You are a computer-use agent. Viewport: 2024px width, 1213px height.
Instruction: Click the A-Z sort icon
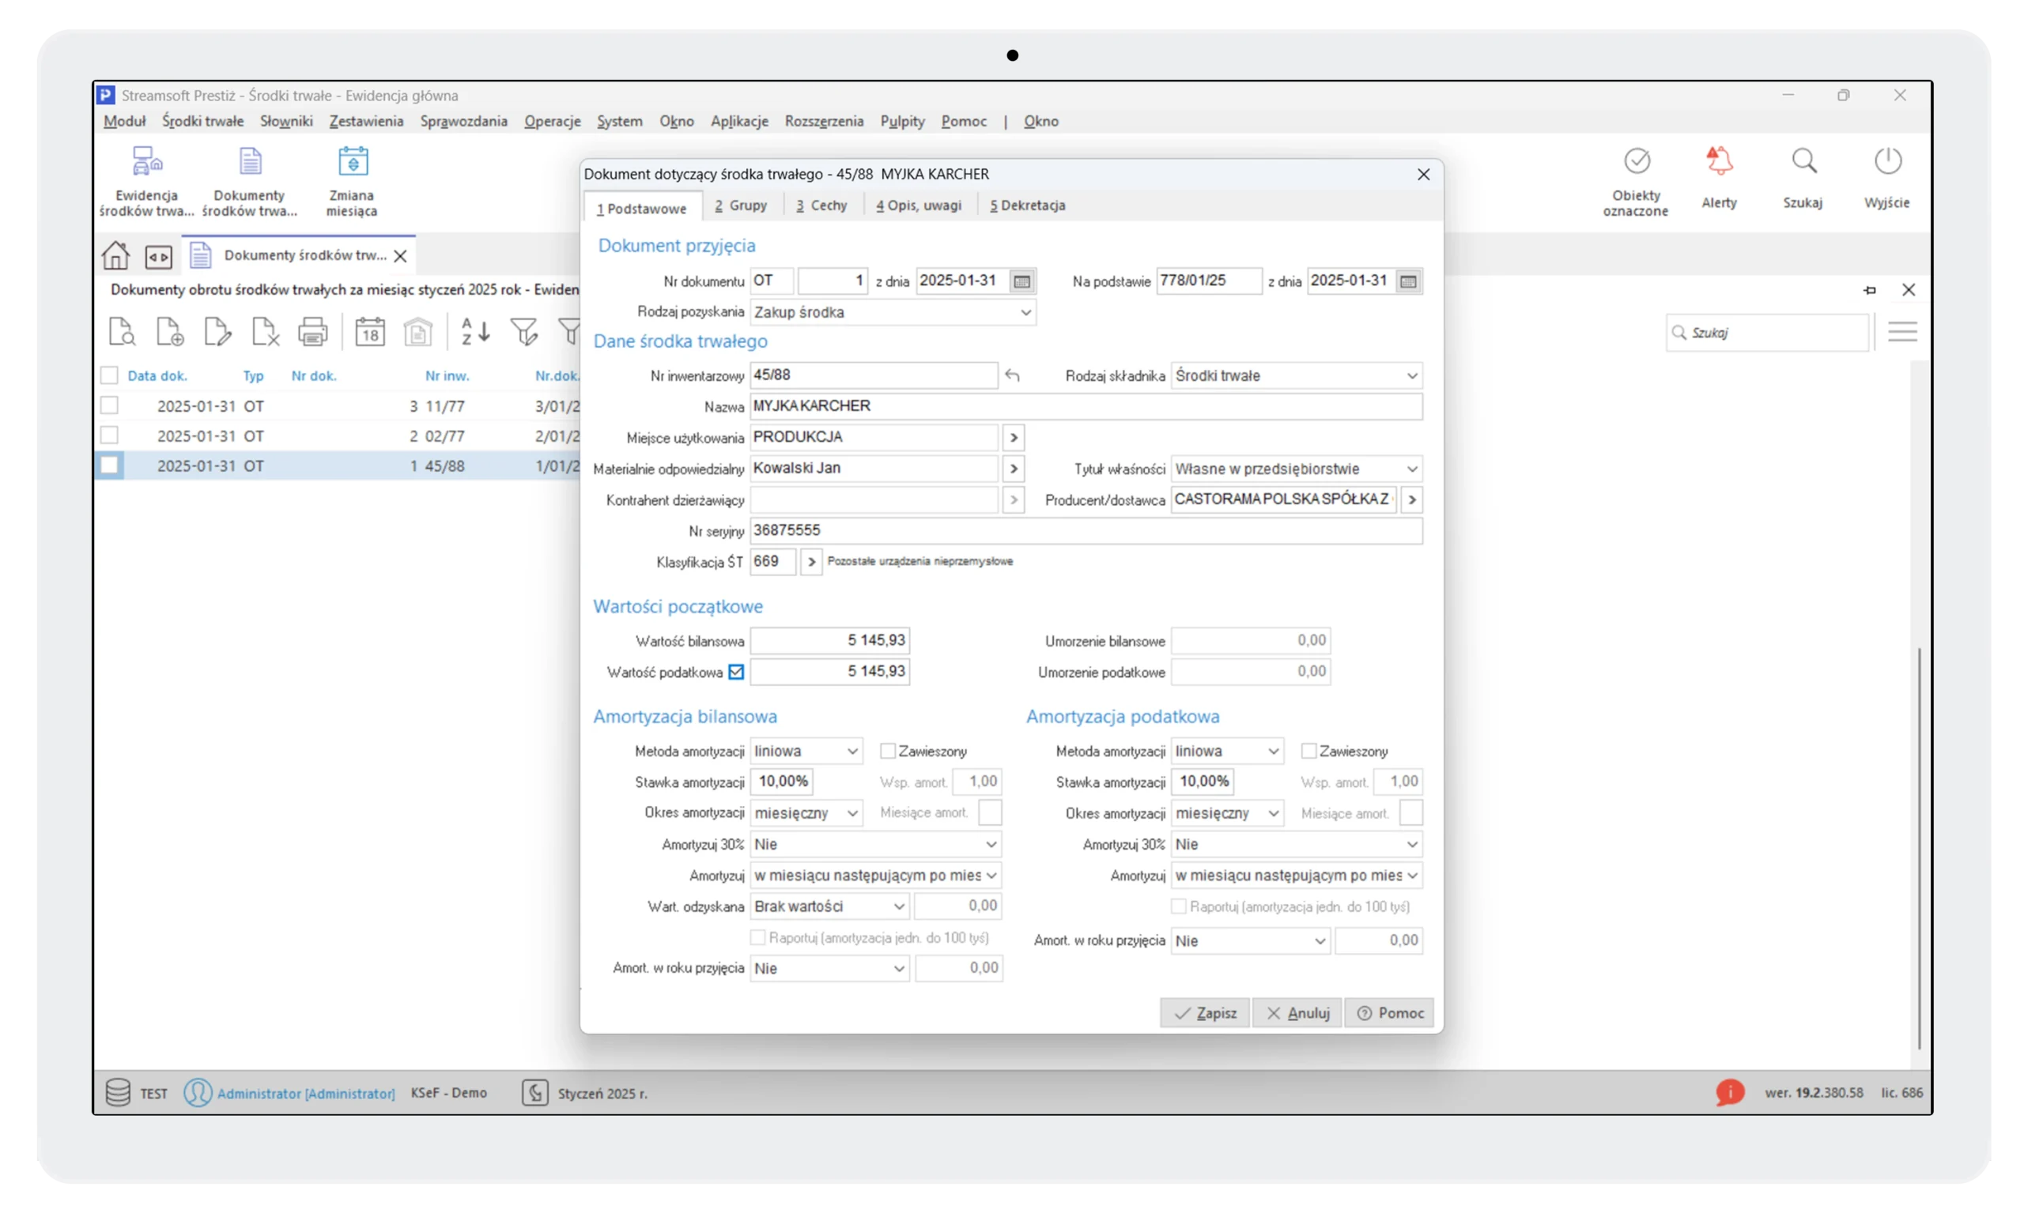click(x=475, y=332)
